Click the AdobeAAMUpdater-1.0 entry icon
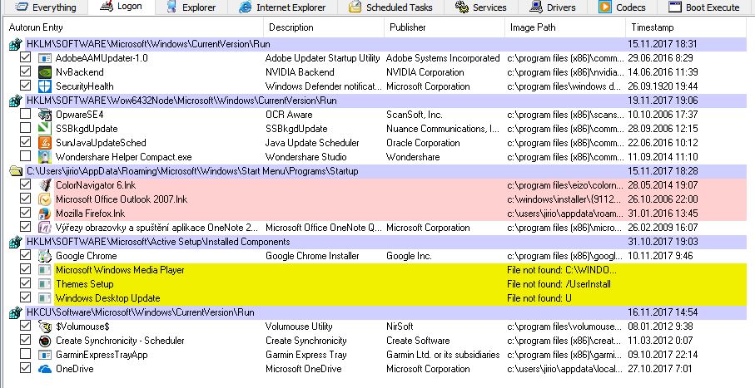This screenshot has height=388, width=755. [x=45, y=58]
